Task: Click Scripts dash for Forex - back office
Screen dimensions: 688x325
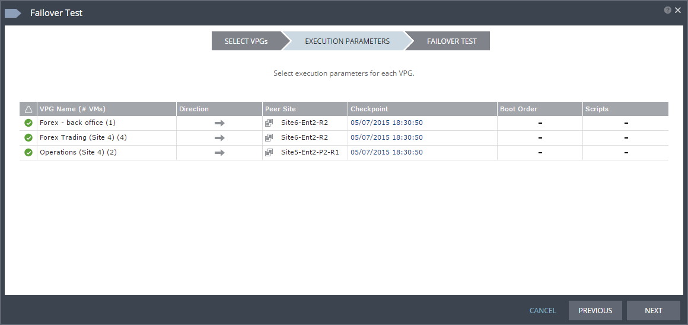Action: [x=626, y=123]
